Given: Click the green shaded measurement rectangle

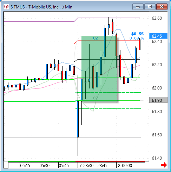Looking at the screenshot, I should pyautogui.click(x=99, y=68).
